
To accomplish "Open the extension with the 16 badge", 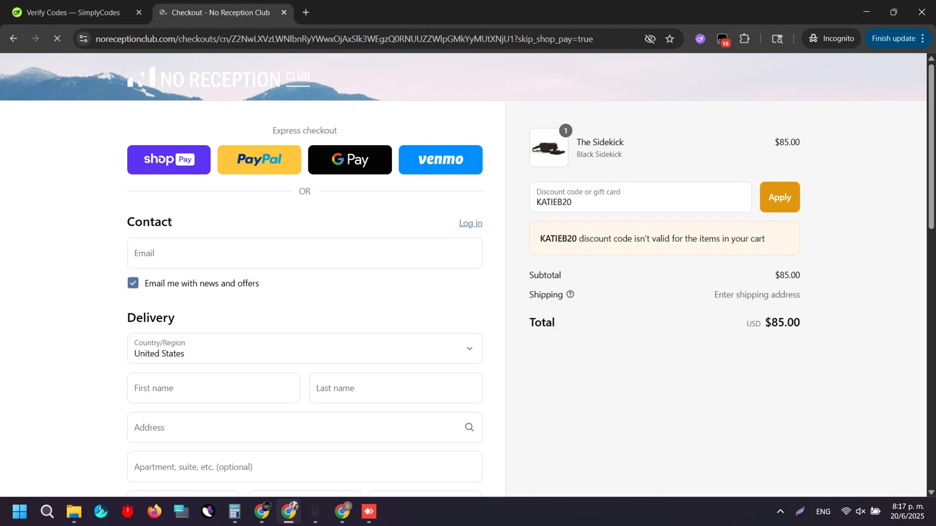I will pos(723,40).
